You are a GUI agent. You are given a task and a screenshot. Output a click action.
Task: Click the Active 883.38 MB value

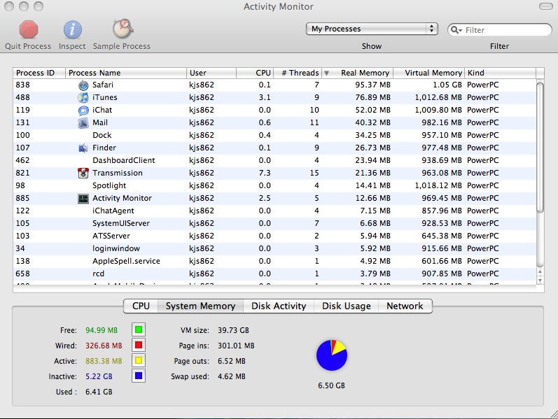pos(104,361)
